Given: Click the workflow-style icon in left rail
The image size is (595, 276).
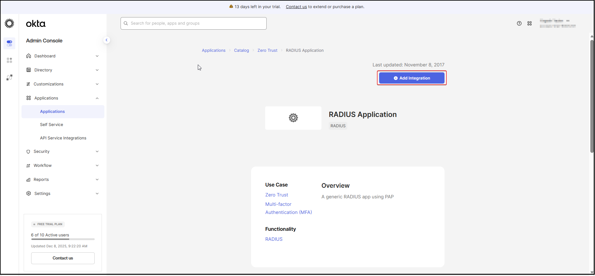Looking at the screenshot, I should tap(9, 77).
